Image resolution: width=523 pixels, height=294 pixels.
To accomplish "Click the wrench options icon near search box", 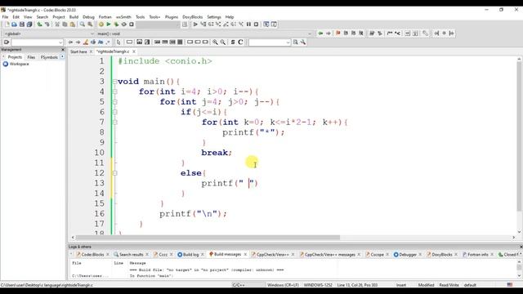I will tap(303, 42).
